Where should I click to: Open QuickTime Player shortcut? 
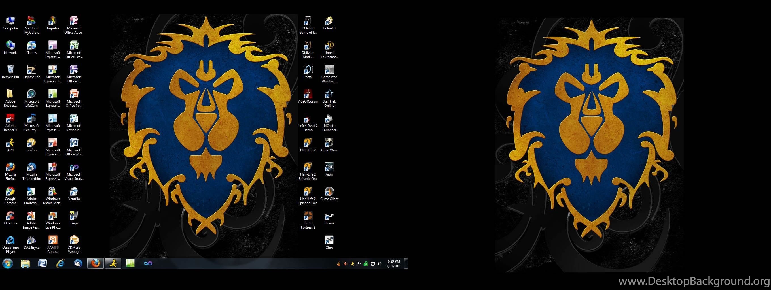pos(10,245)
